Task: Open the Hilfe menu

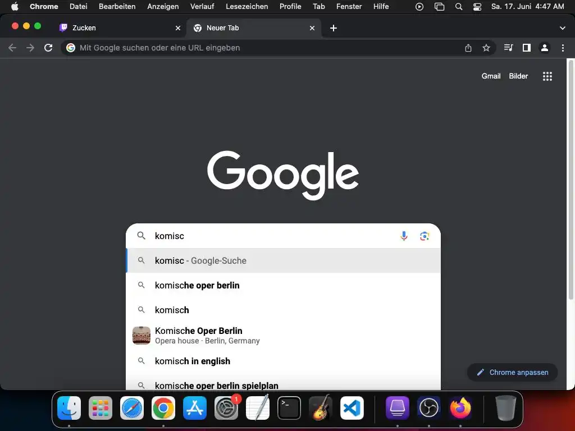Action: pyautogui.click(x=381, y=7)
